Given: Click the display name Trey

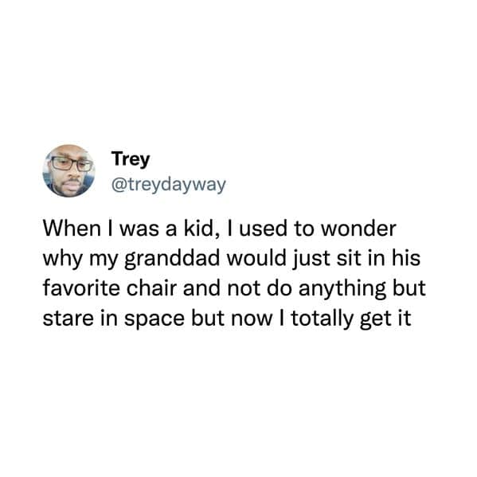Looking at the screenshot, I should 131,158.
